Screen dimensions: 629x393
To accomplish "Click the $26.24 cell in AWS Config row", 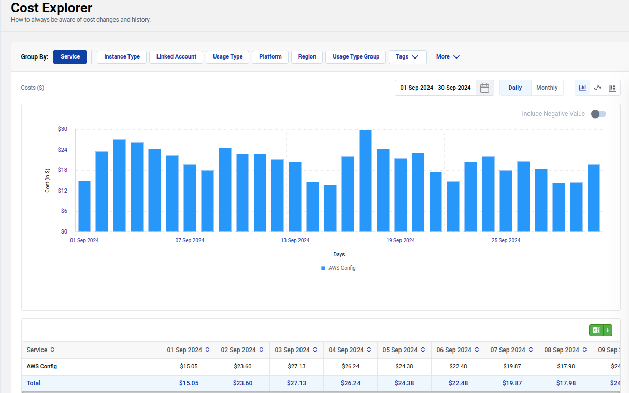I will click(x=350, y=367).
